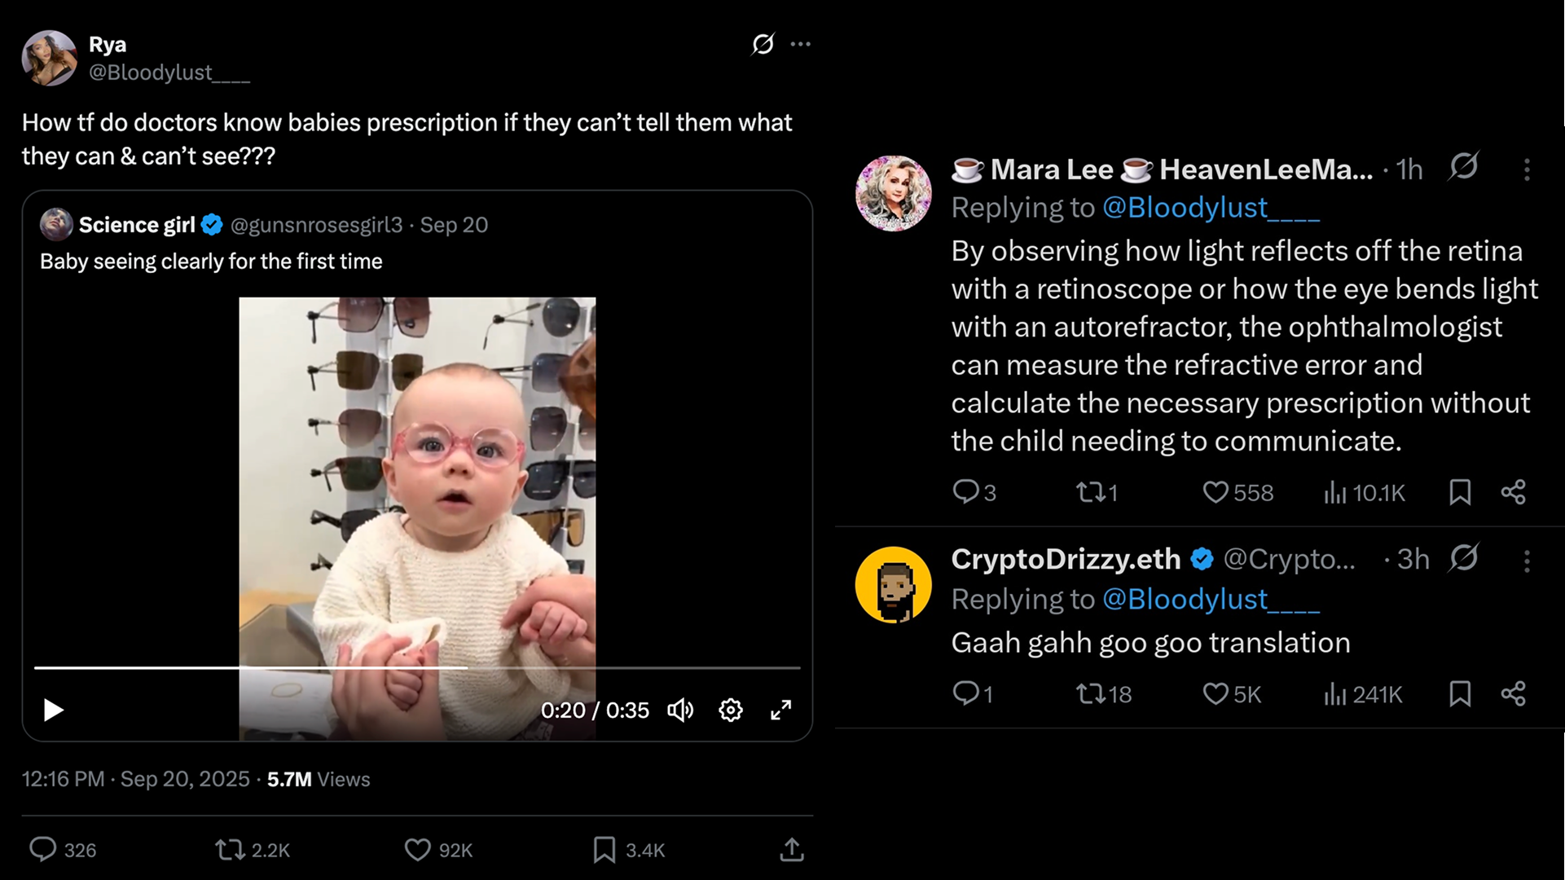Open more options on Rya's post
The image size is (1565, 880).
click(801, 44)
